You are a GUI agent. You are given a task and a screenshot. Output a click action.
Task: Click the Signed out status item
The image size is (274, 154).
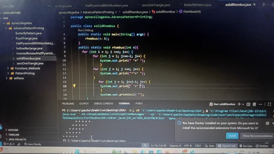click(x=226, y=146)
